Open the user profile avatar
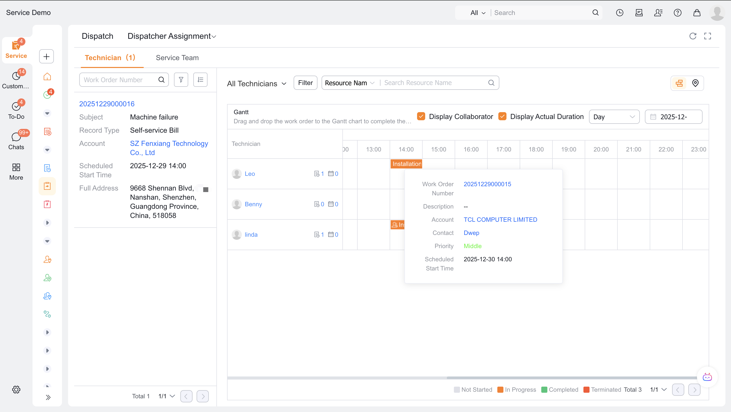 pyautogui.click(x=717, y=13)
